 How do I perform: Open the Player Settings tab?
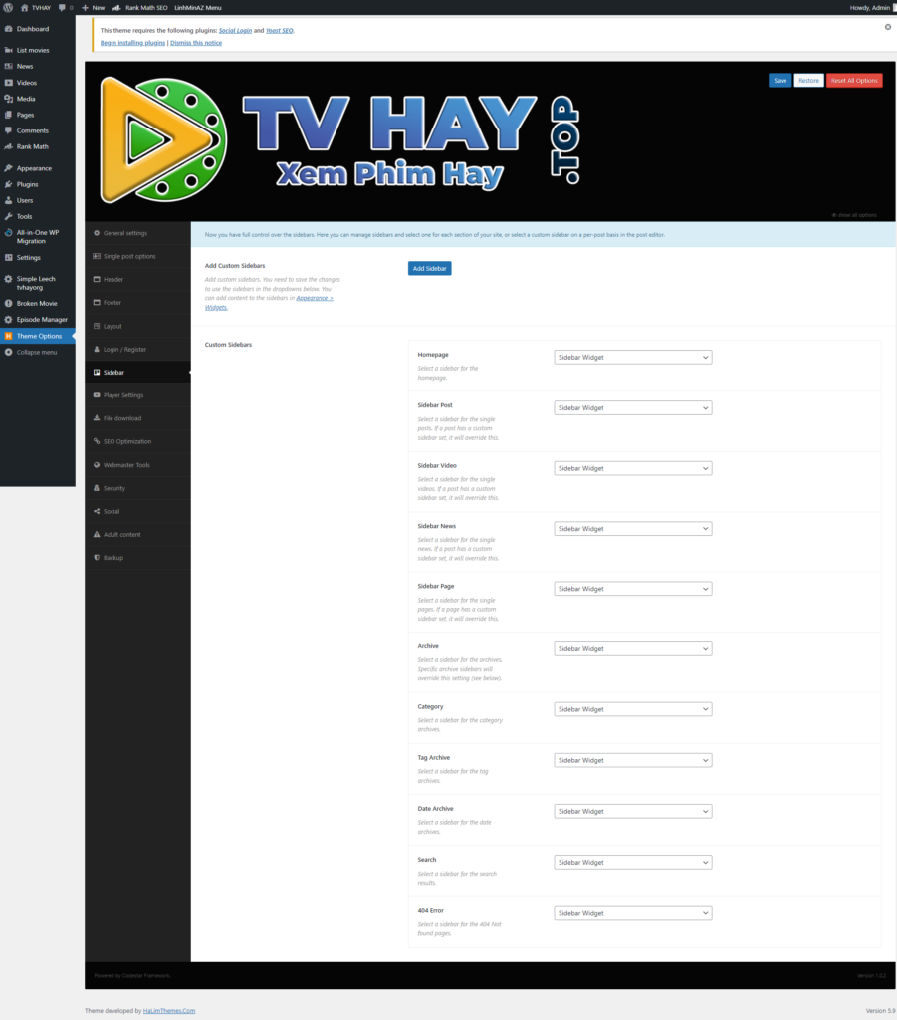tap(137, 395)
